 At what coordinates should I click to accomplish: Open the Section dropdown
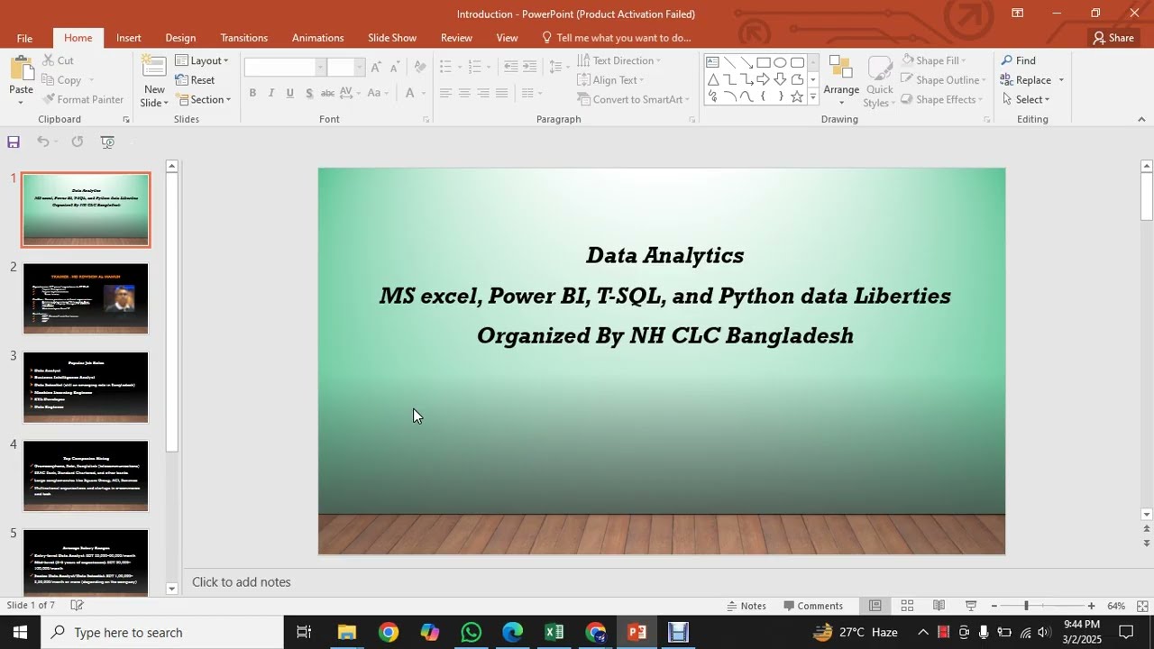pos(203,99)
